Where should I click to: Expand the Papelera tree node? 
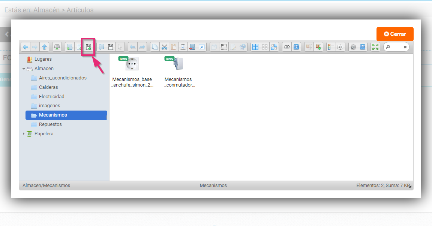[x=24, y=133]
